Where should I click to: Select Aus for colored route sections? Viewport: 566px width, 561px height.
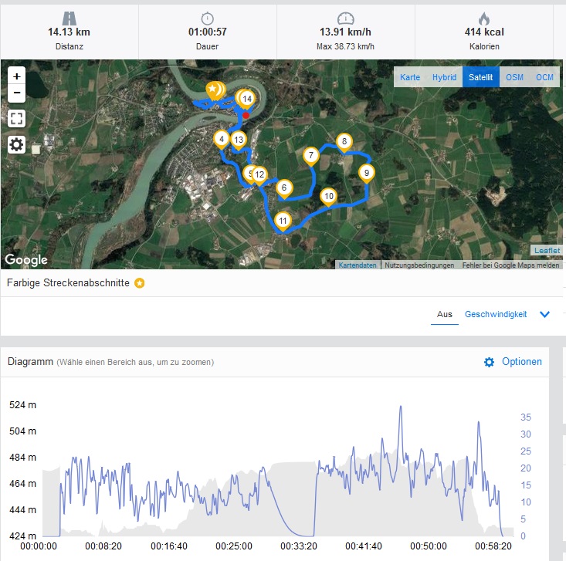(x=444, y=314)
